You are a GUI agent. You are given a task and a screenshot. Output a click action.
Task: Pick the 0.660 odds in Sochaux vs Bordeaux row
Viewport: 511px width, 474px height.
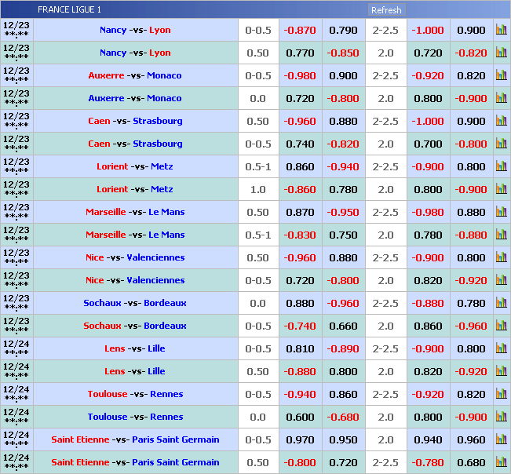[343, 326]
